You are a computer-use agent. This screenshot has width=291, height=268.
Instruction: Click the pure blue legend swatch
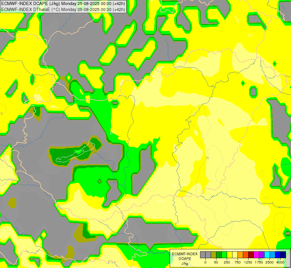(x=278, y=255)
